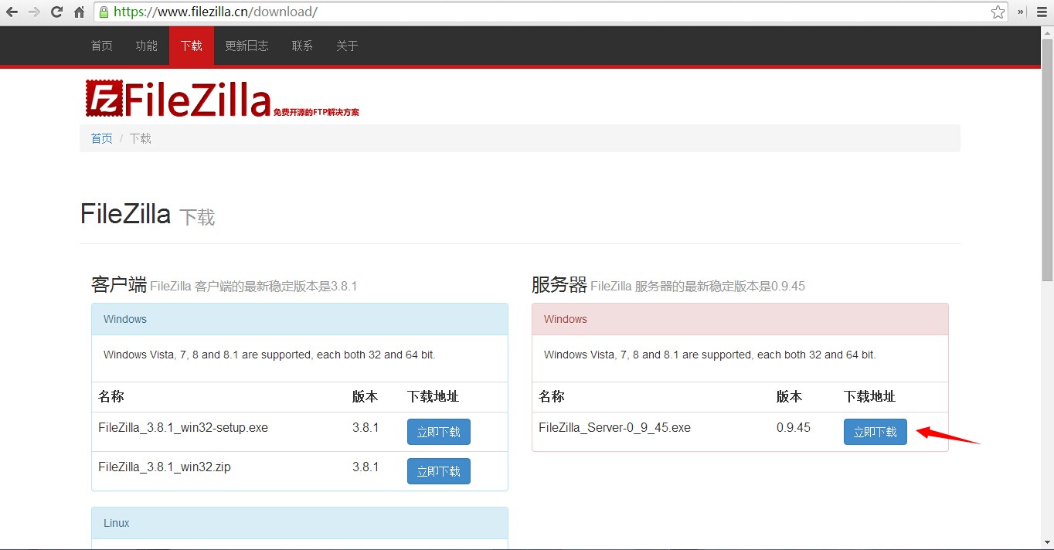The height and width of the screenshot is (550, 1054).
Task: Go back with browser back arrow
Action: pos(12,12)
